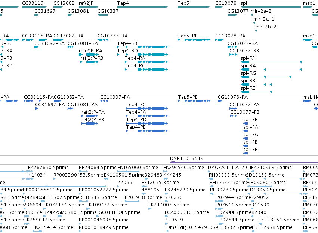Click the purple DME1-016N19 BAC bar
318x233 pixels.
[244, 162]
